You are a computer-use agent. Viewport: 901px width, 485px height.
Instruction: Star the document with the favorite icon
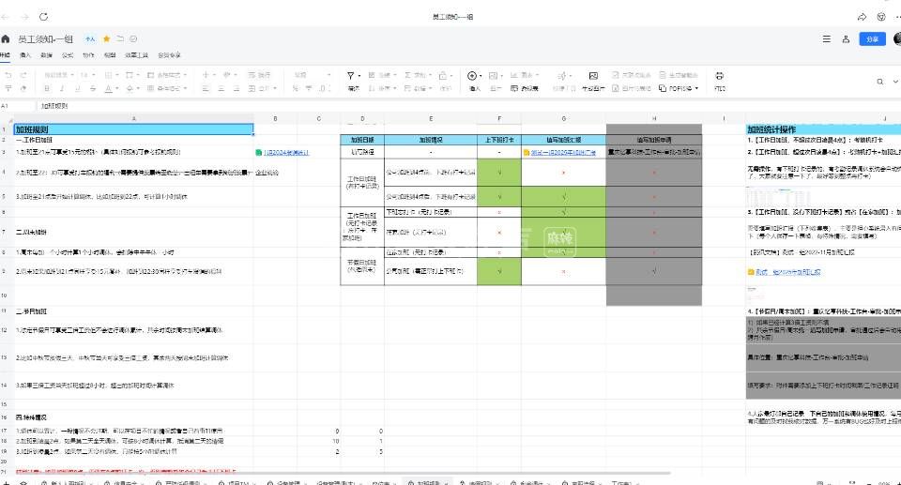coord(106,39)
